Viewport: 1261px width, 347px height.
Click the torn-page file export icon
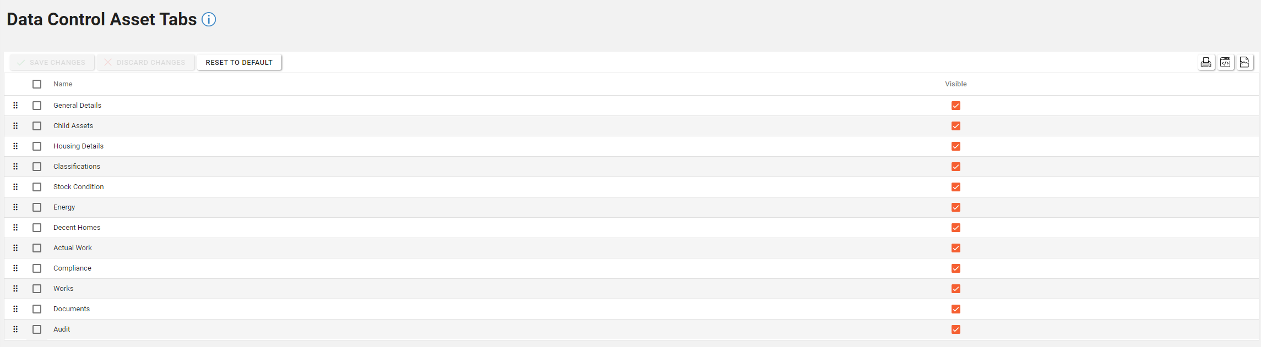pyautogui.click(x=1244, y=62)
